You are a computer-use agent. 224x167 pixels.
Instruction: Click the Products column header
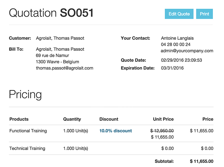[19, 119]
